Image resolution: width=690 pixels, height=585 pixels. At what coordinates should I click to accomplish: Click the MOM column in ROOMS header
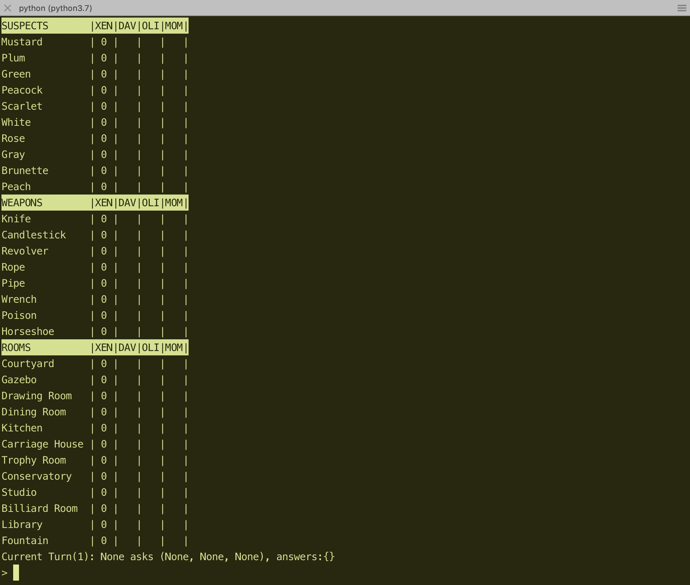tap(174, 347)
